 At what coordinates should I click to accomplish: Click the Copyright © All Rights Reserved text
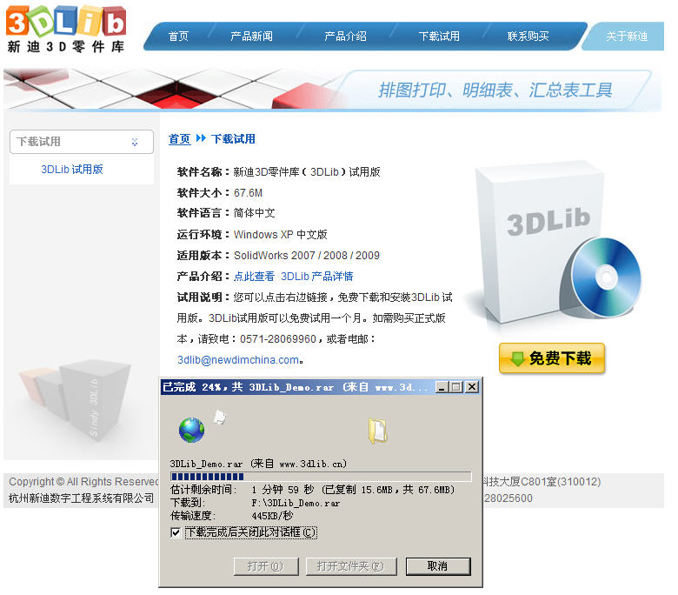point(84,482)
